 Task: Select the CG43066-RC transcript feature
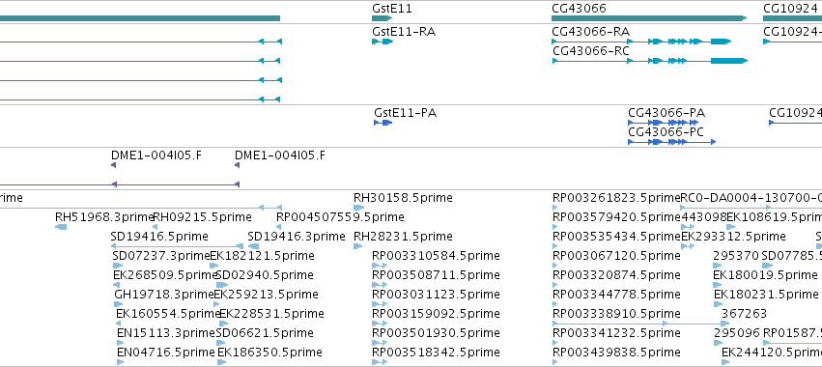coord(650,61)
